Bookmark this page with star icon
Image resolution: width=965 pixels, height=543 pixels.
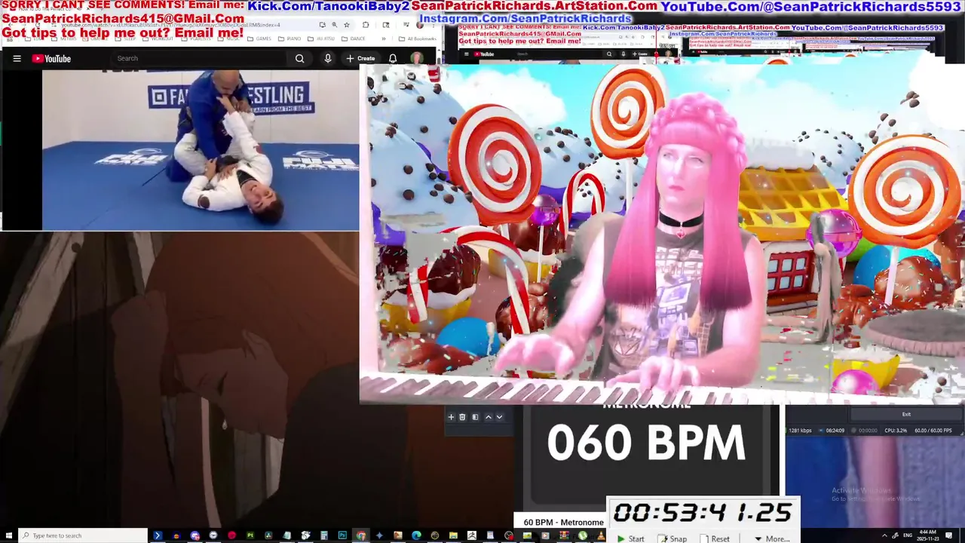[x=347, y=25]
